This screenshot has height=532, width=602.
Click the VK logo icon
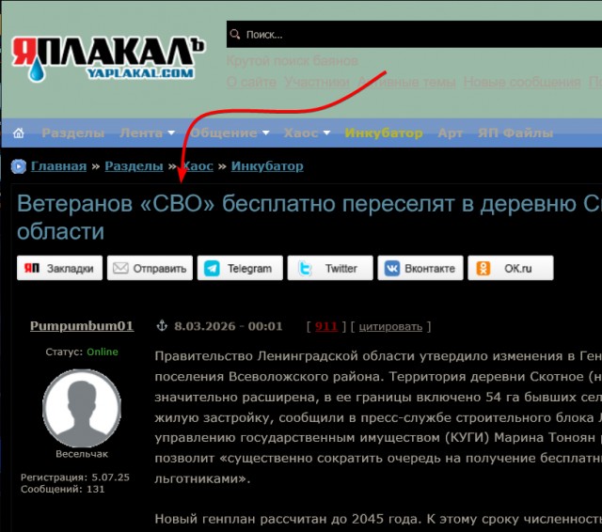392,269
